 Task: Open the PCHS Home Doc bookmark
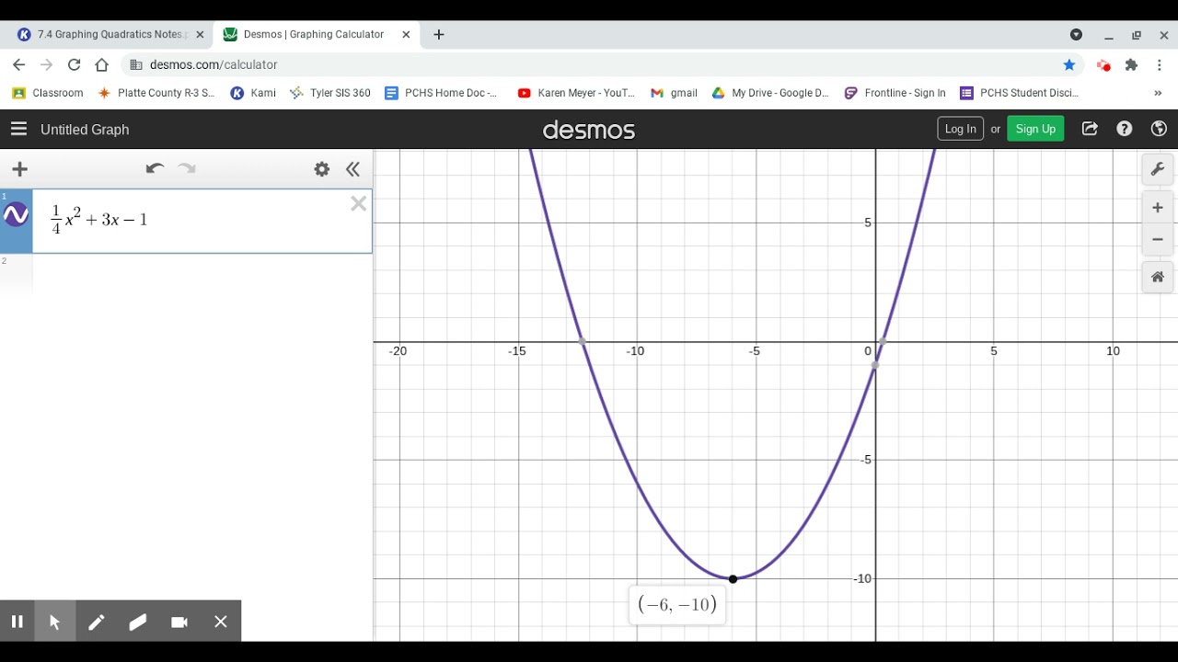point(441,93)
